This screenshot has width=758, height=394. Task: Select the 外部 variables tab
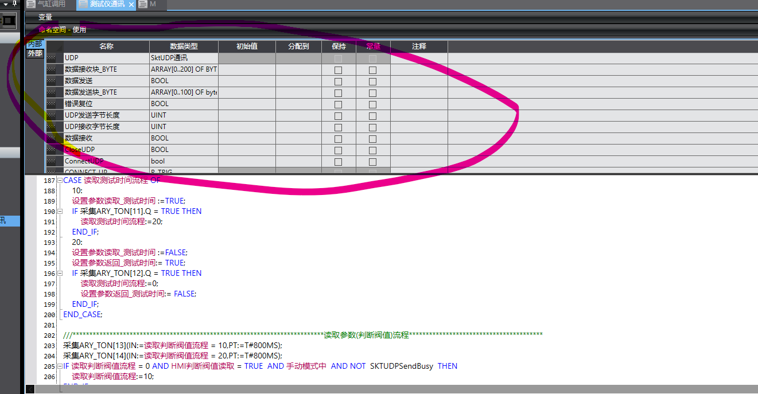pos(35,53)
